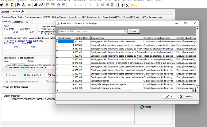This screenshot has height=127, width=207.
Task: Click the document page toolbar icon
Action: [97, 5]
